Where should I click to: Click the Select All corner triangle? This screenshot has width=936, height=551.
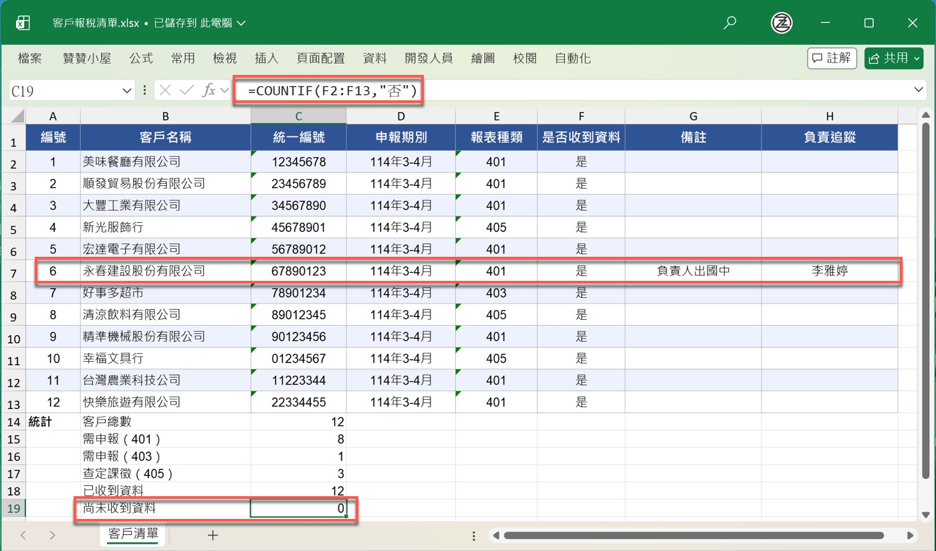[x=17, y=116]
